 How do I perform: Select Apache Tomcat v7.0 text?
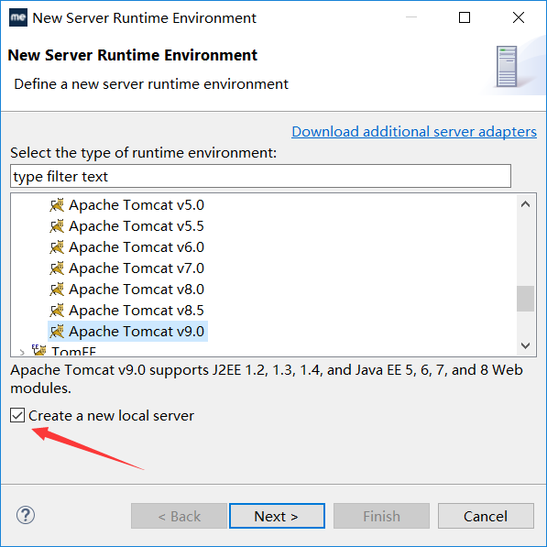[137, 268]
